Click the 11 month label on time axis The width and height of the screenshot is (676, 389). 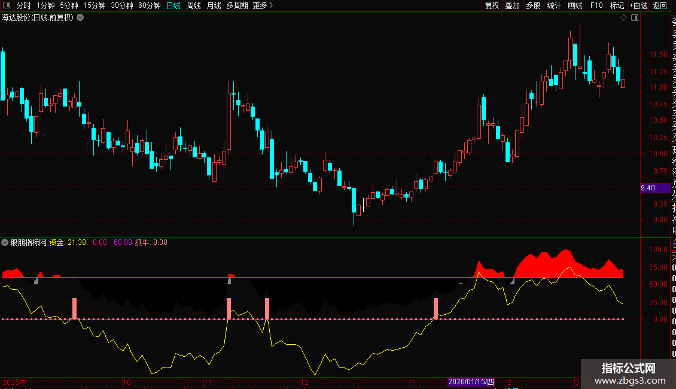coord(208,382)
